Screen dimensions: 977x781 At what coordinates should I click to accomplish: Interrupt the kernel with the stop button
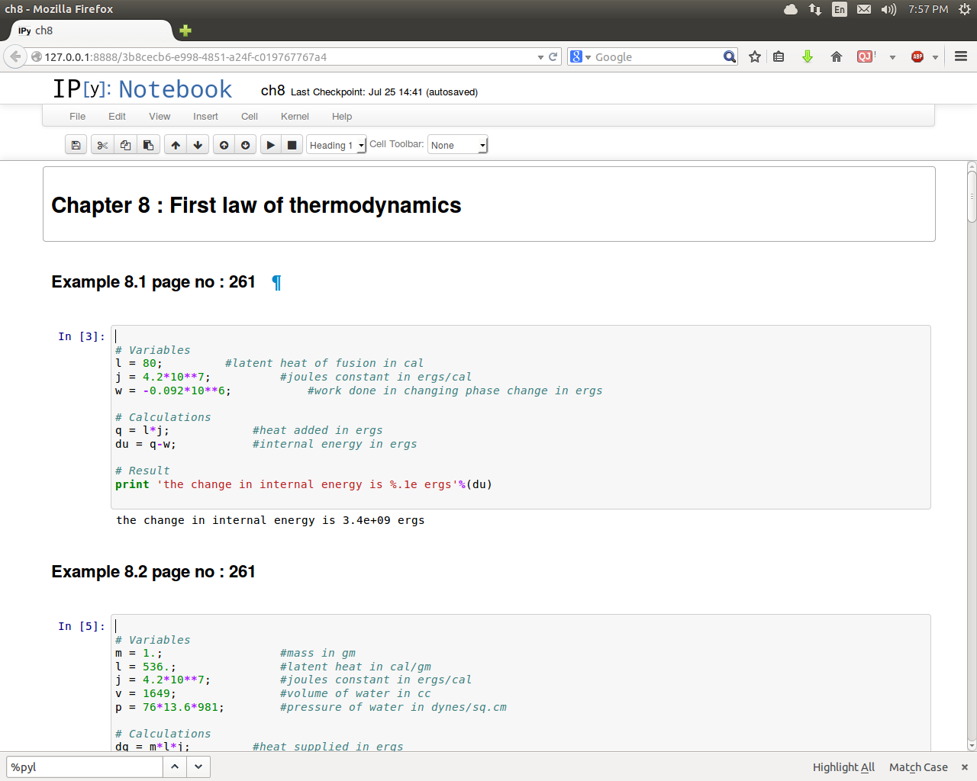[x=292, y=145]
